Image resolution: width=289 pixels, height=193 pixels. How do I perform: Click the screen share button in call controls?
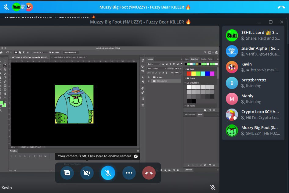[67, 173]
